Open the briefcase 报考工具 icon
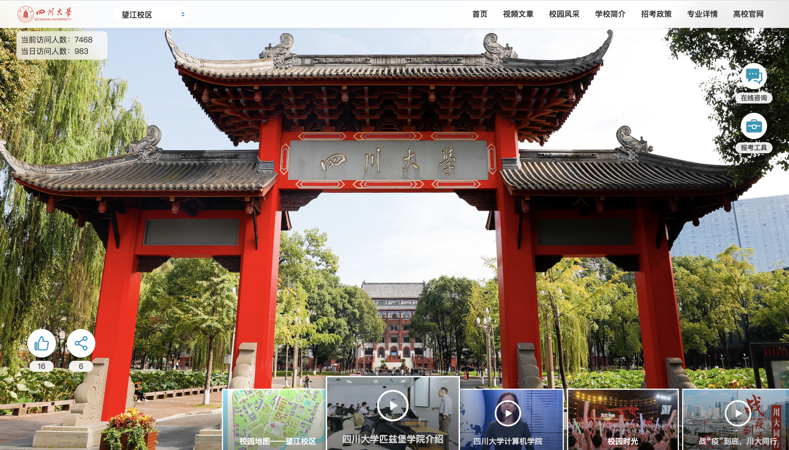 pyautogui.click(x=754, y=126)
